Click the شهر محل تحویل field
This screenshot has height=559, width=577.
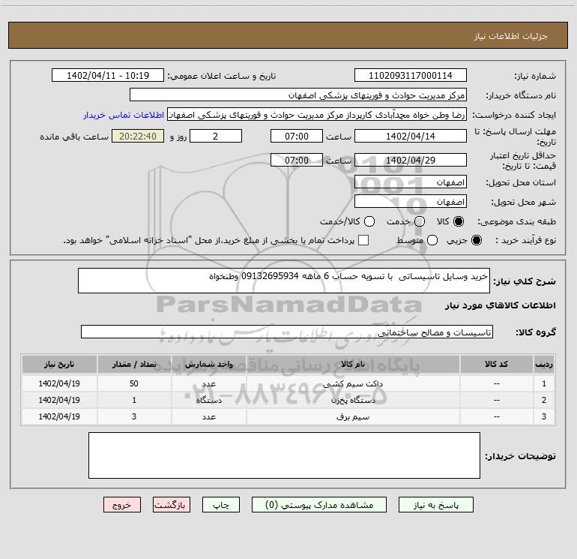[x=411, y=202]
